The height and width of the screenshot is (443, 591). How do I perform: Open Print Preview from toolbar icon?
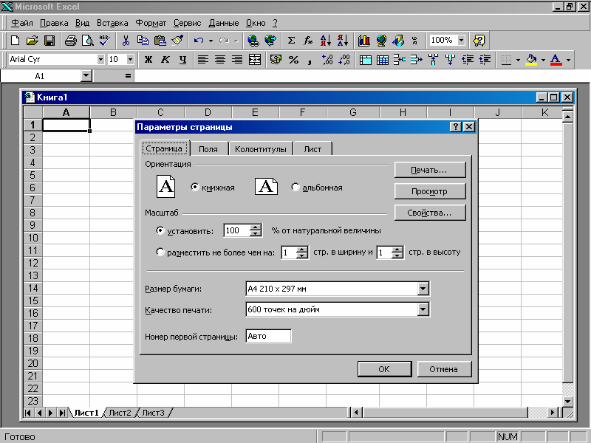point(87,41)
